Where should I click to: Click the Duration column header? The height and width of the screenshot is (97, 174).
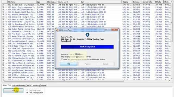pyautogui.click(x=137, y=2)
